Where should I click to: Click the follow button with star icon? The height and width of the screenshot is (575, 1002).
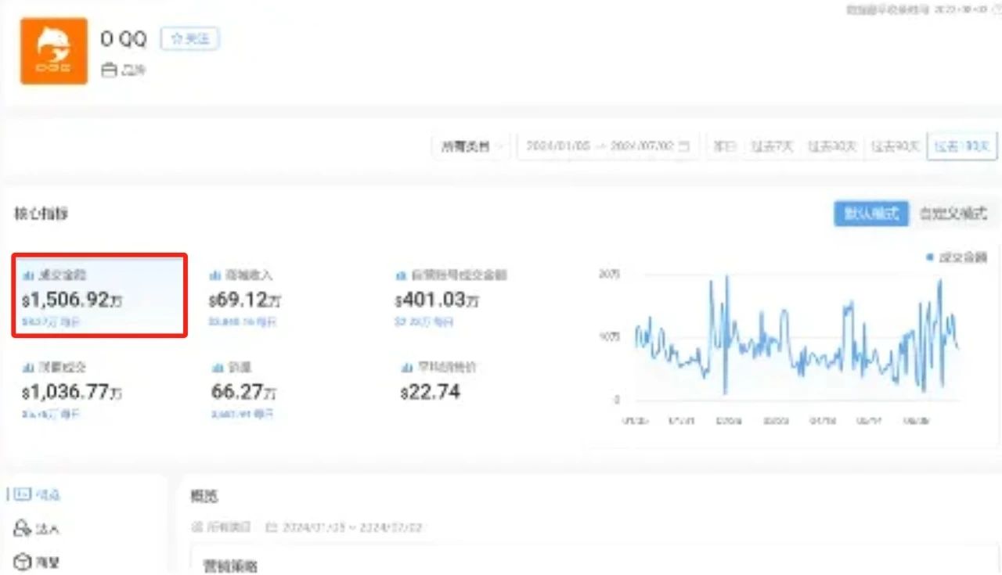pyautogui.click(x=190, y=39)
